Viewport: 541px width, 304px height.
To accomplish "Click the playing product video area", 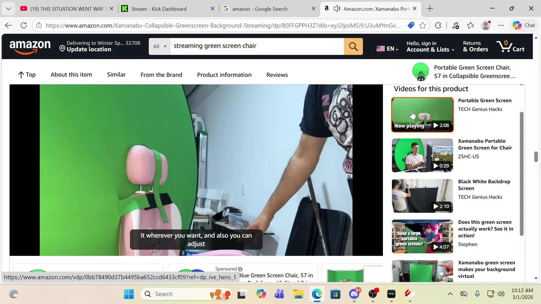I will click(x=196, y=170).
